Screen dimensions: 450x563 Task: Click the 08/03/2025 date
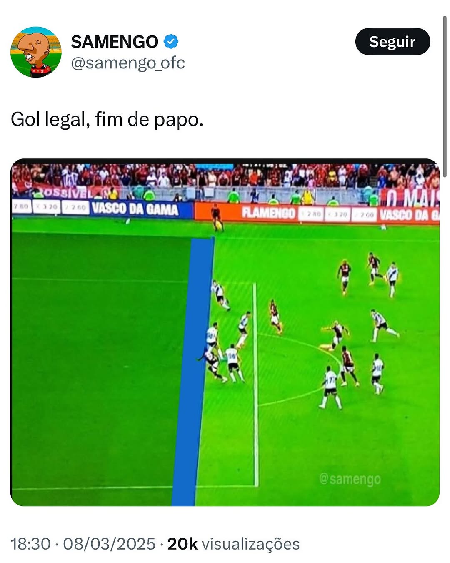109,544
